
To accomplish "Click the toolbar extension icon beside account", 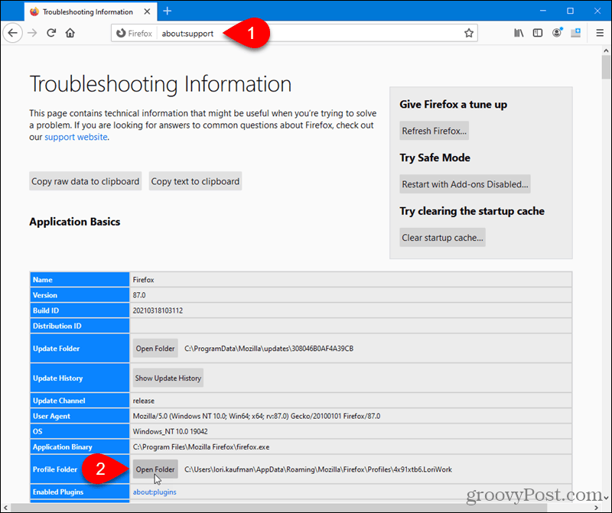I will coord(576,33).
